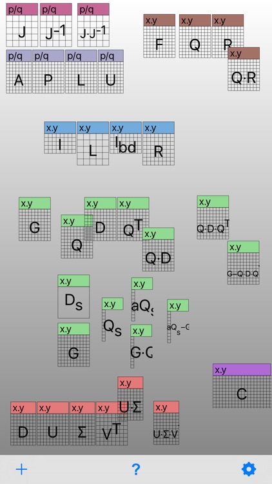Select the brown-header Q·R product matrix

tap(244, 69)
